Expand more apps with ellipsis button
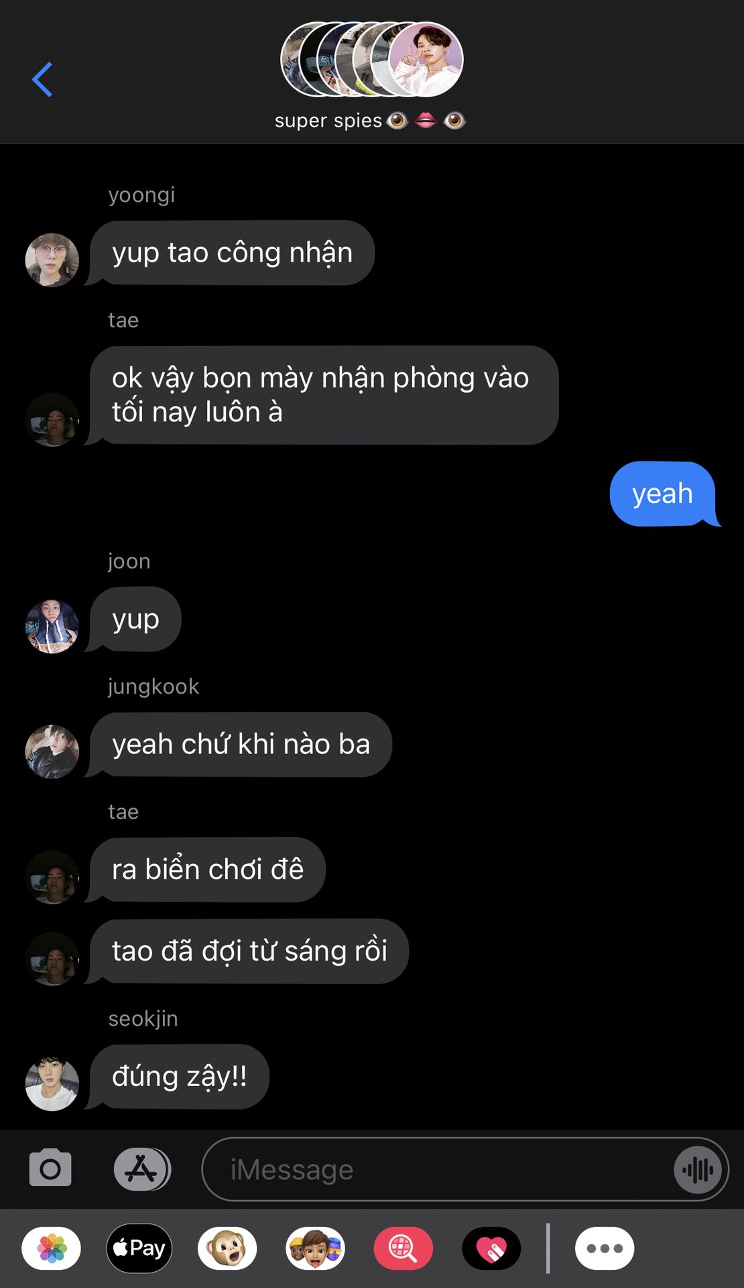 click(605, 1248)
